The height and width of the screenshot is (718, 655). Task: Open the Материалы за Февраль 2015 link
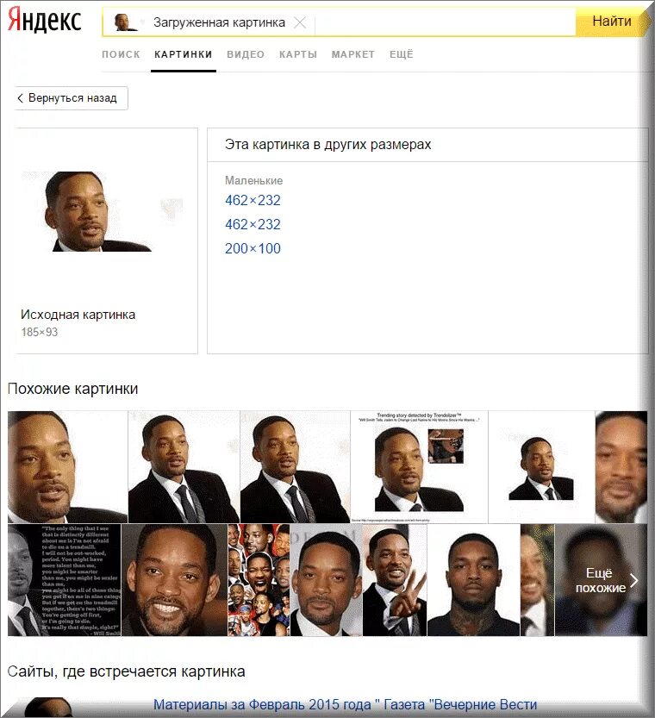(345, 704)
